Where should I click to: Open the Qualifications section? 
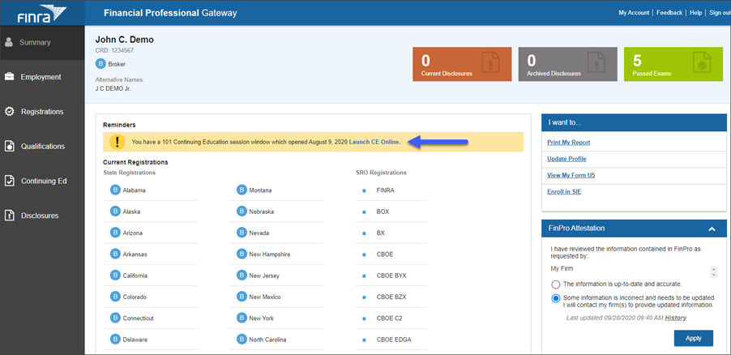[42, 147]
